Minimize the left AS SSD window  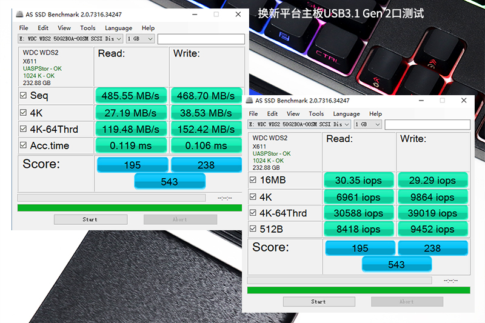pos(195,14)
